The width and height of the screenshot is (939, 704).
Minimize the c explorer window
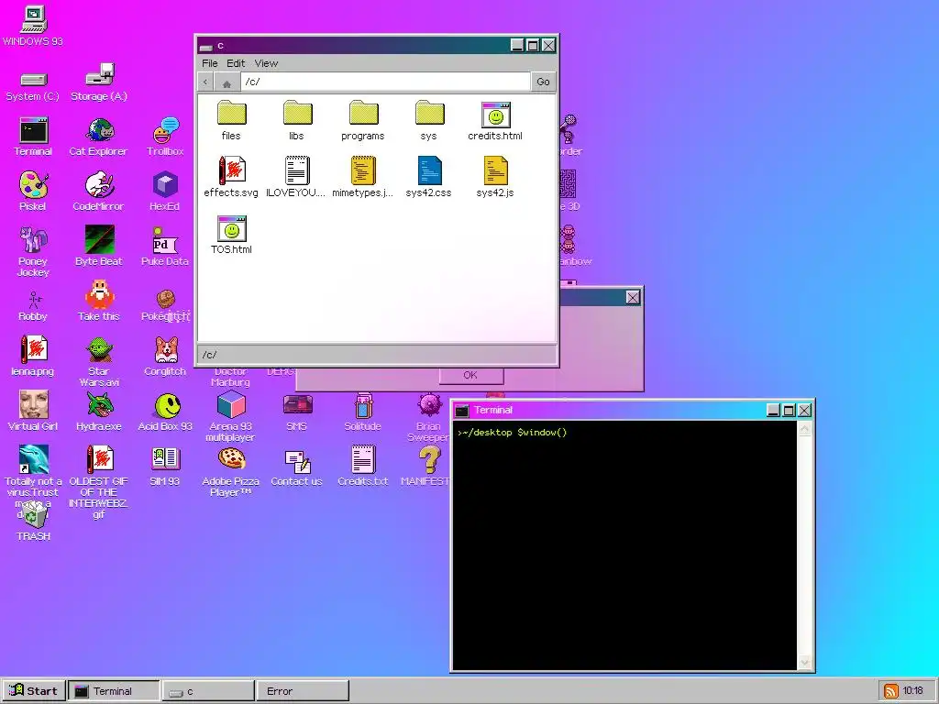pos(517,45)
